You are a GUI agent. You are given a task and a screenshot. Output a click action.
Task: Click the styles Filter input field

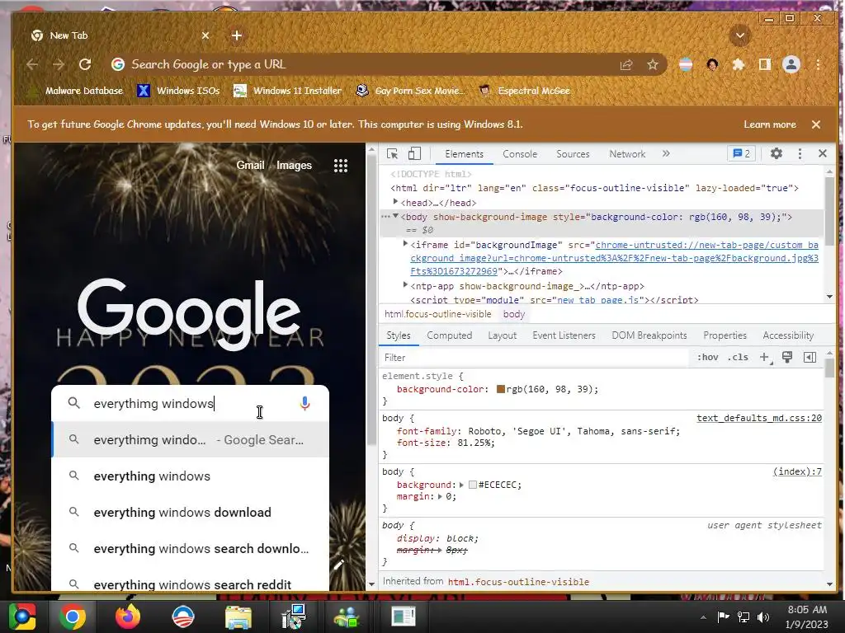click(x=534, y=358)
